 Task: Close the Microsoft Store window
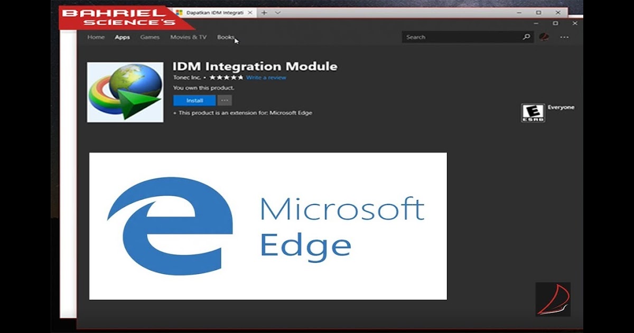tap(574, 23)
